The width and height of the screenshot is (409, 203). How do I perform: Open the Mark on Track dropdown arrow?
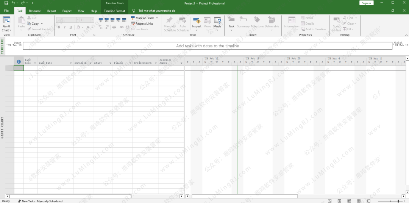pyautogui.click(x=157, y=18)
